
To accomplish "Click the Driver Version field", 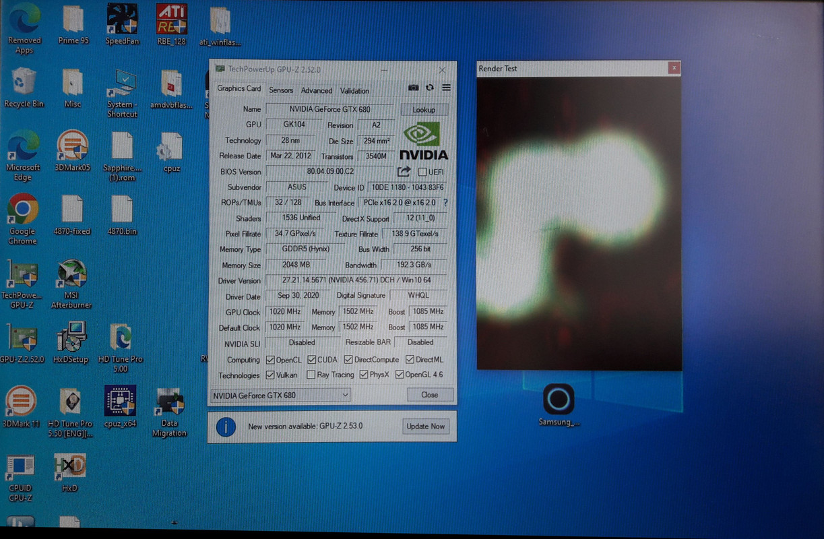I will [356, 280].
